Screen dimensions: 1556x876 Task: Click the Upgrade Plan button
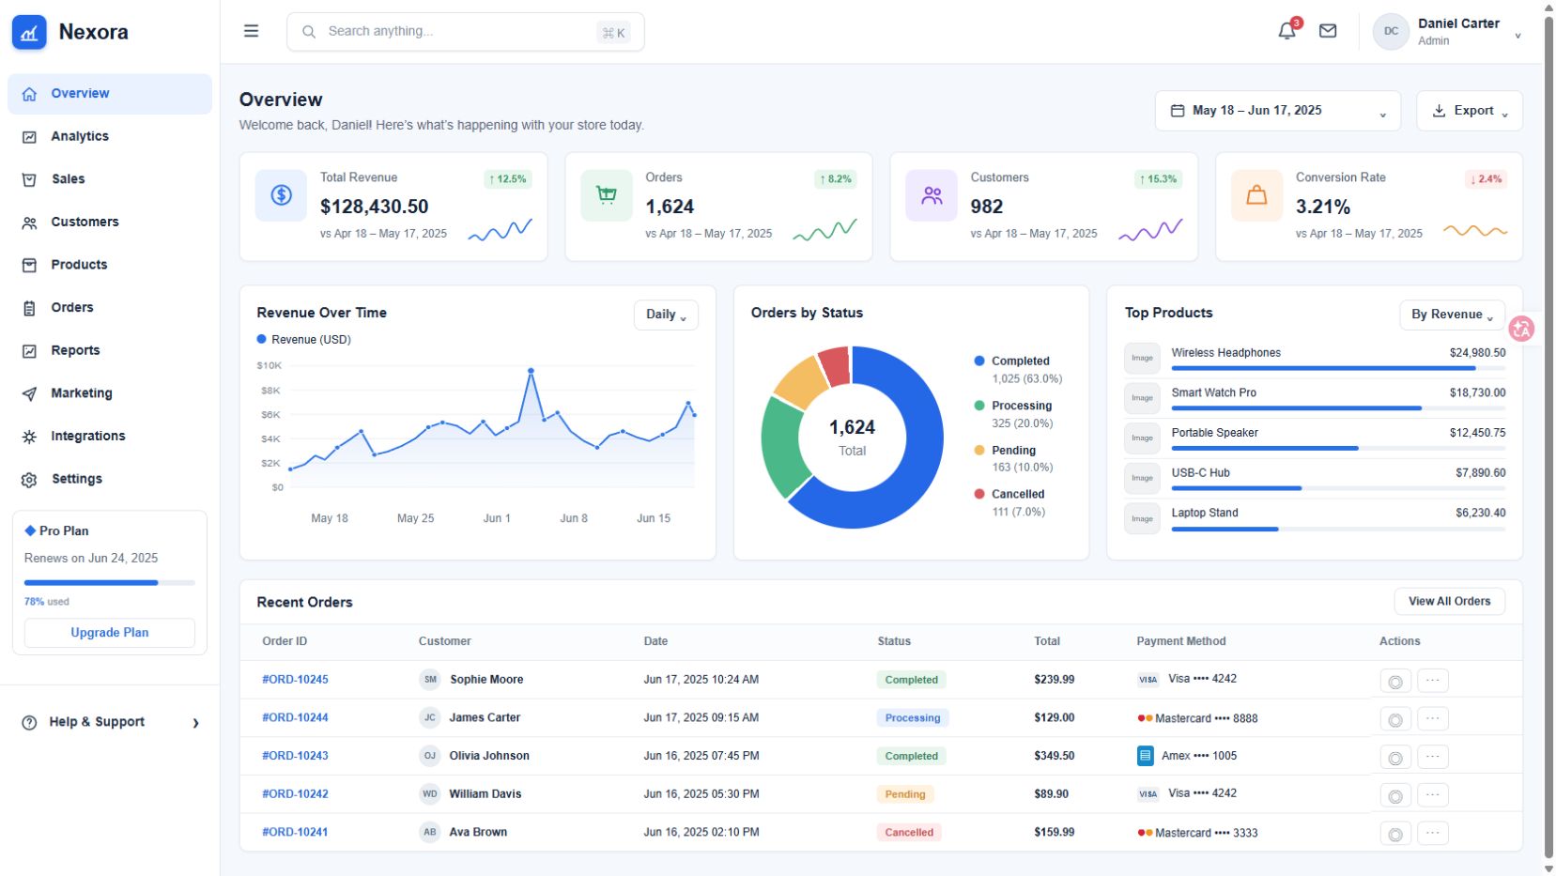(x=110, y=633)
